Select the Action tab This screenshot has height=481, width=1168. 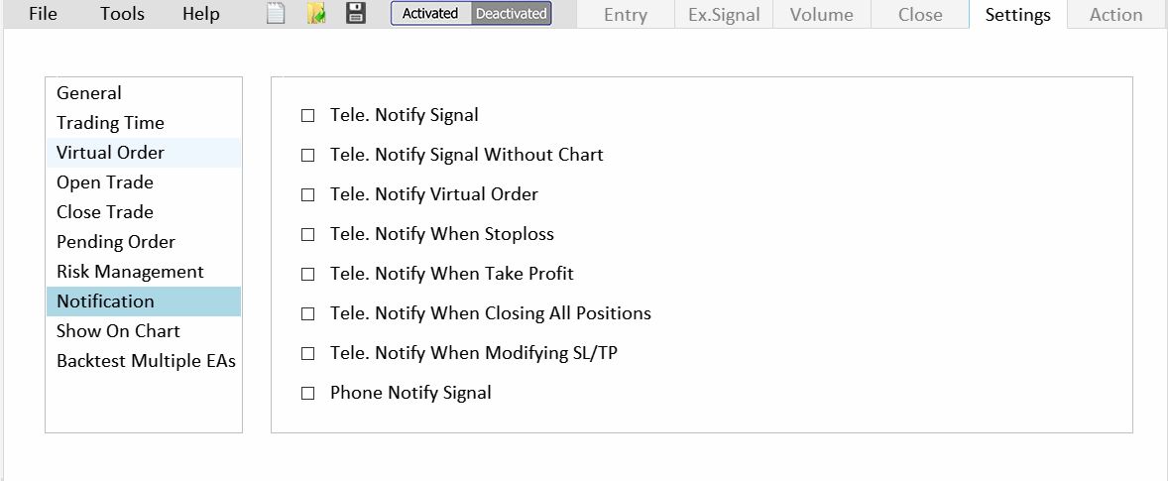click(1115, 15)
